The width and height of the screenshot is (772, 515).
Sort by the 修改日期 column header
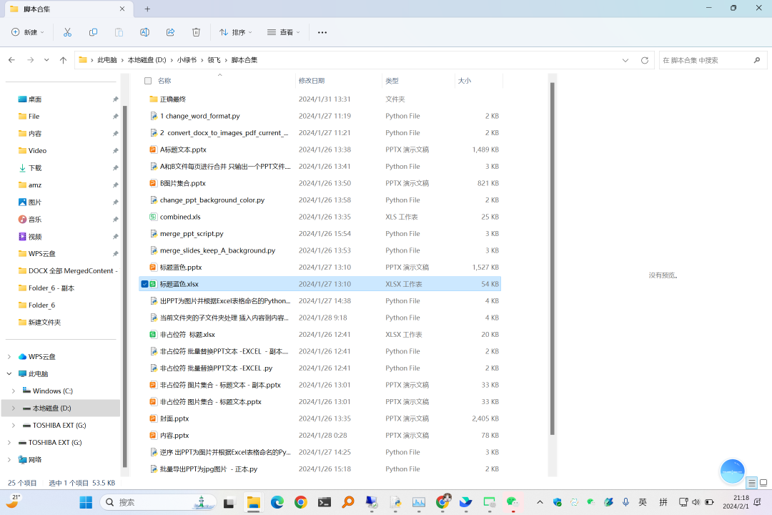click(311, 81)
